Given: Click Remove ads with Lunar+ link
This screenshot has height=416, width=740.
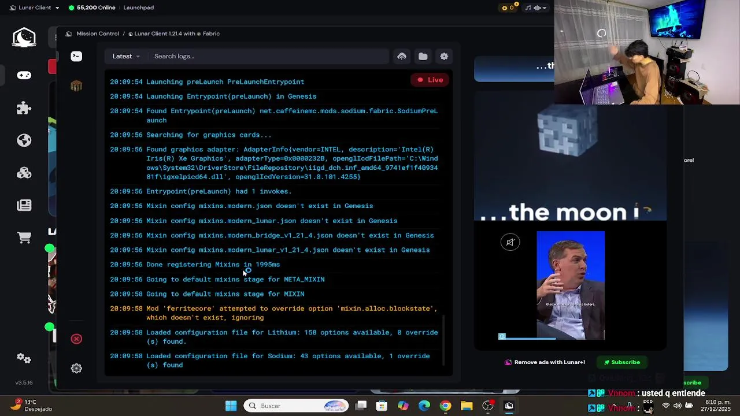Looking at the screenshot, I should (545, 362).
